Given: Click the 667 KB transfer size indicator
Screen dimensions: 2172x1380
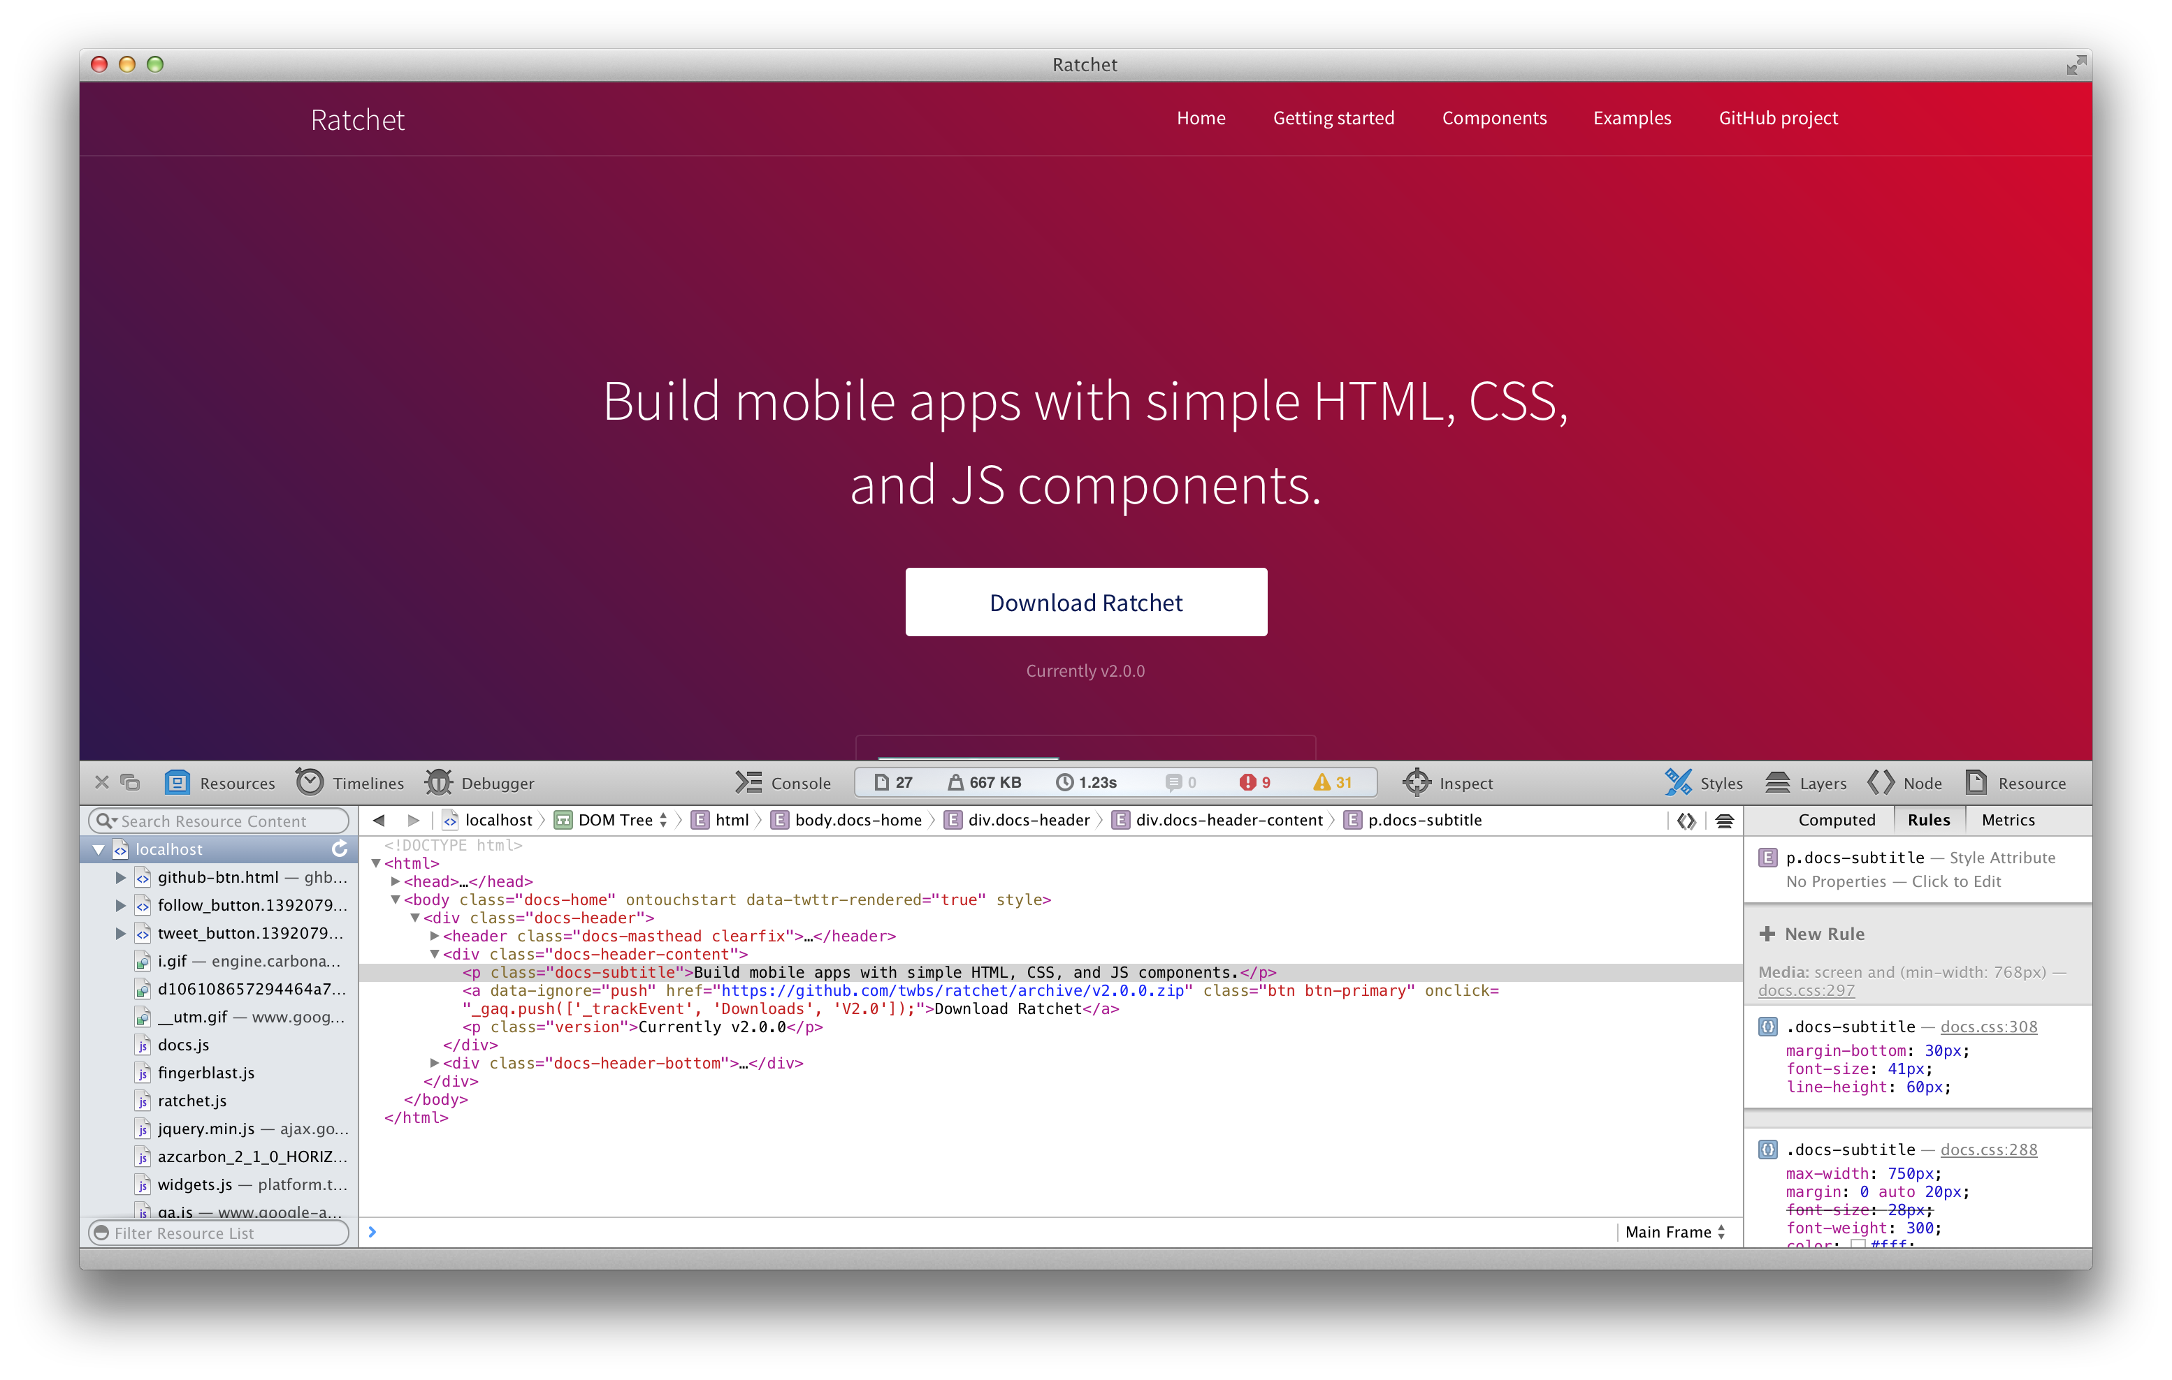Looking at the screenshot, I should pyautogui.click(x=984, y=782).
